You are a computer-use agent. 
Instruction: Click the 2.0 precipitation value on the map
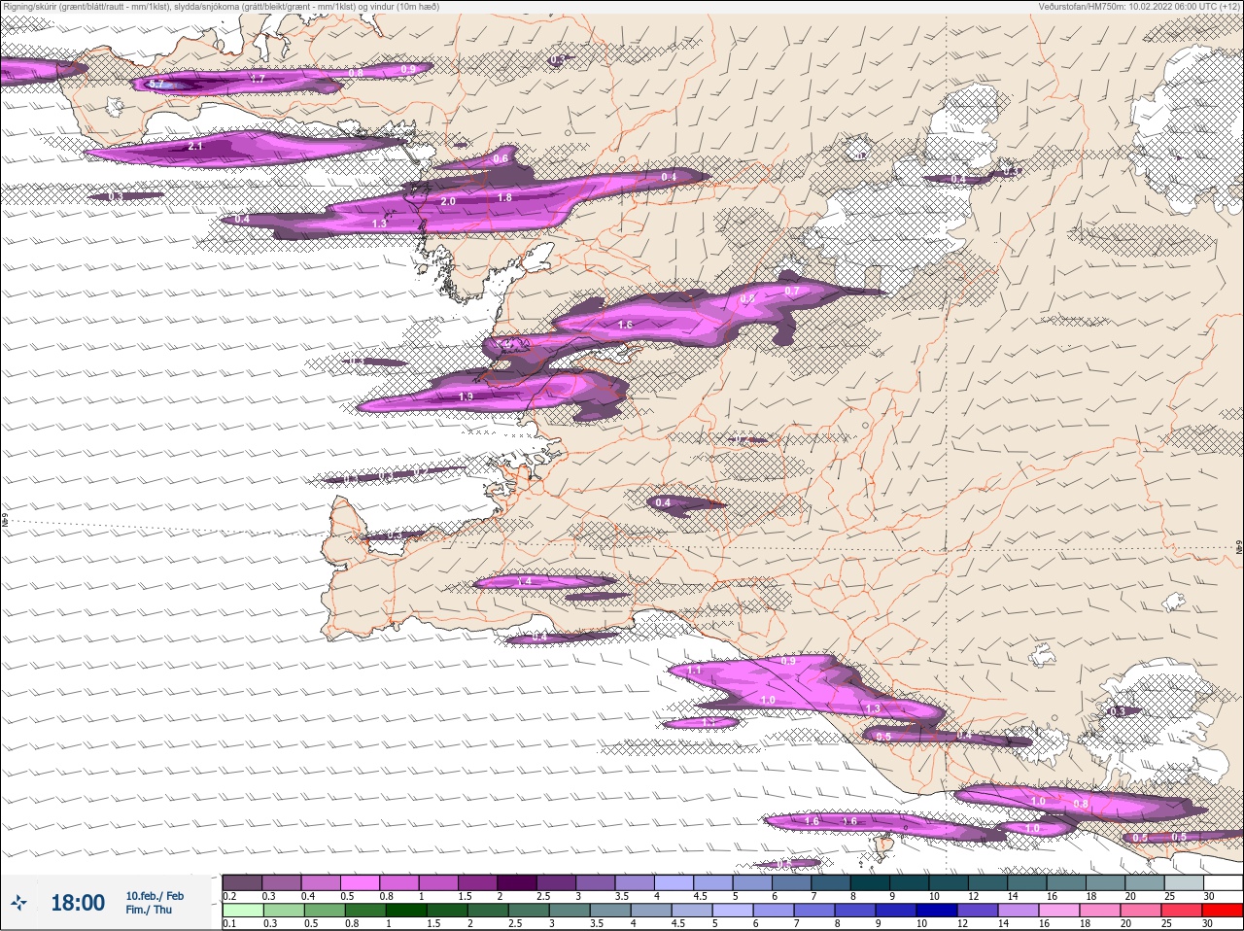pyautogui.click(x=448, y=201)
